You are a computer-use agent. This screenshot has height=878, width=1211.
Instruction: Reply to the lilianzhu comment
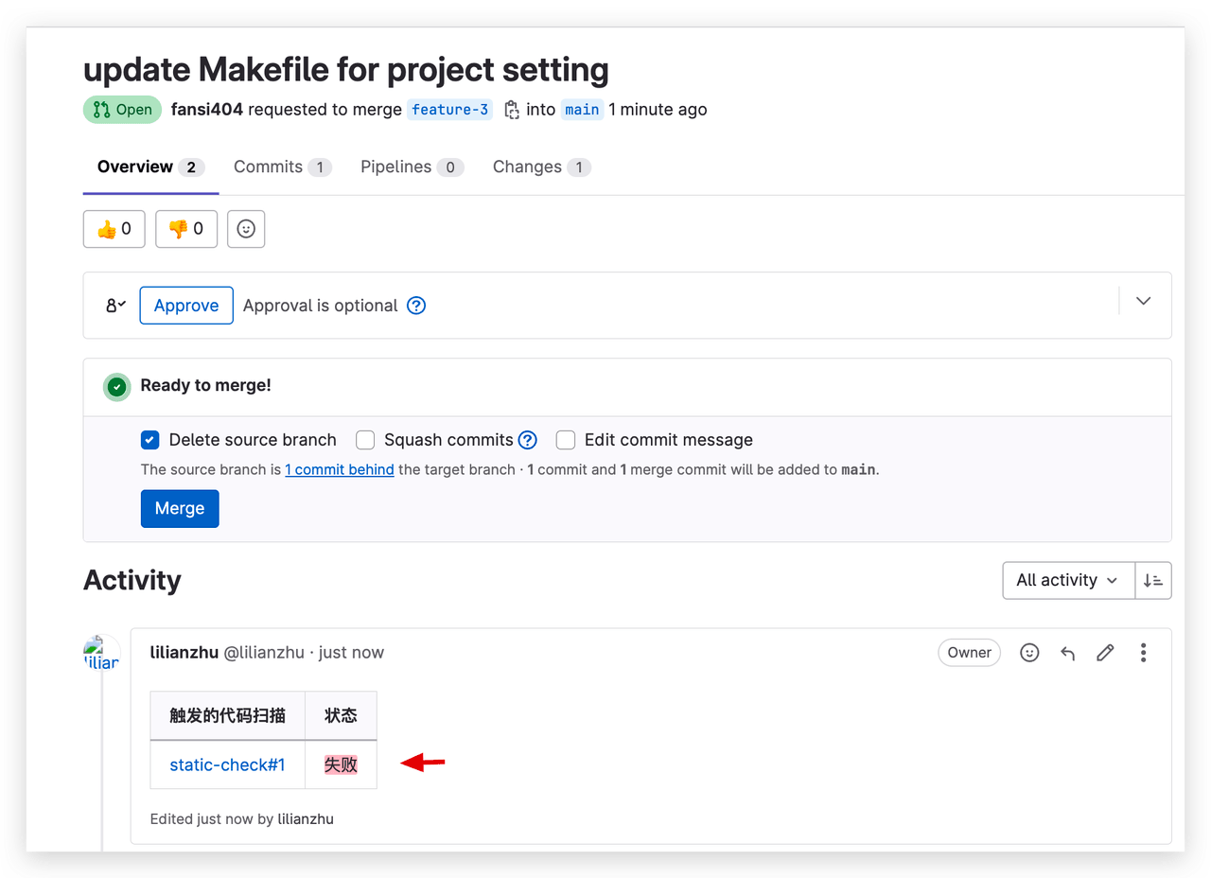(1067, 653)
